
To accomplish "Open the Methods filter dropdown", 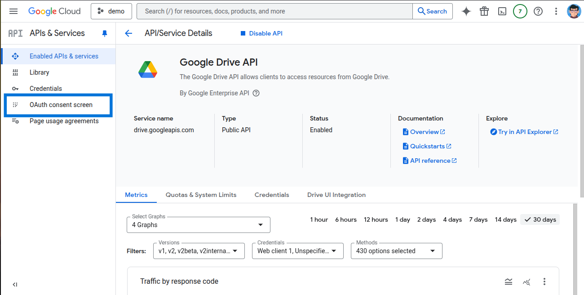I will tap(397, 251).
